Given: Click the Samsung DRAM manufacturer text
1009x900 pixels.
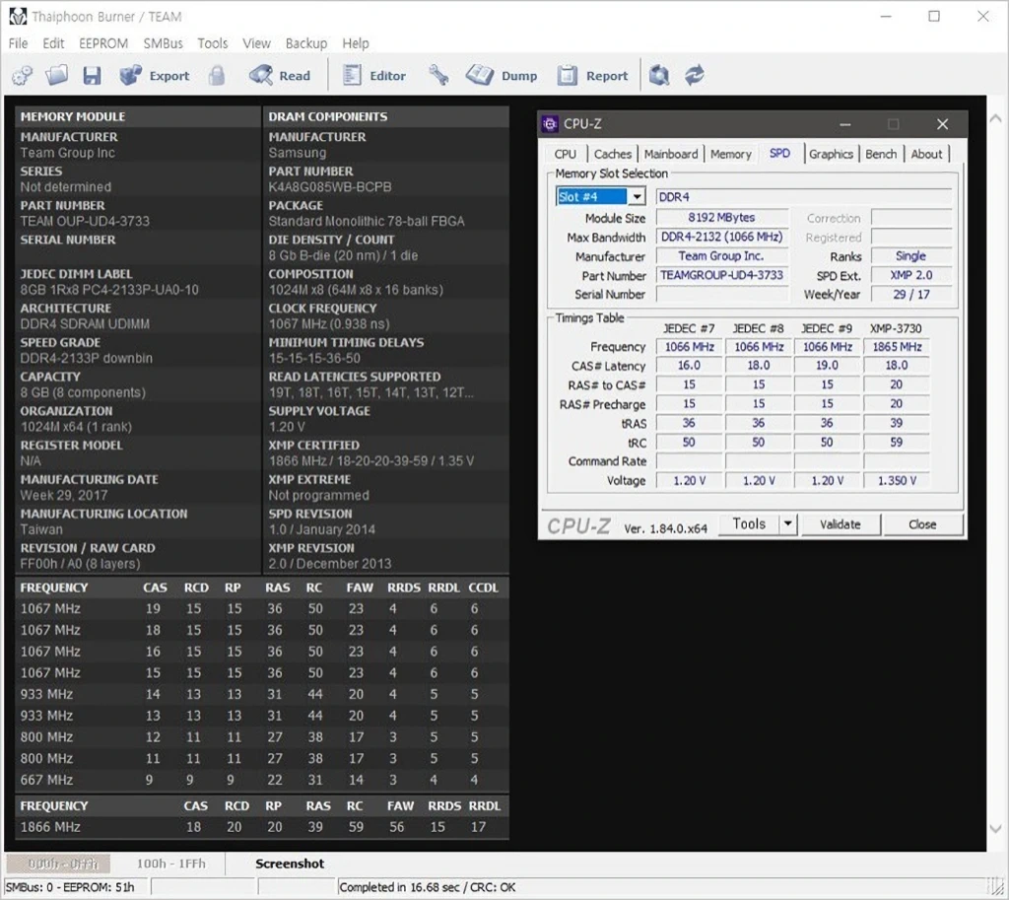Looking at the screenshot, I should point(298,153).
